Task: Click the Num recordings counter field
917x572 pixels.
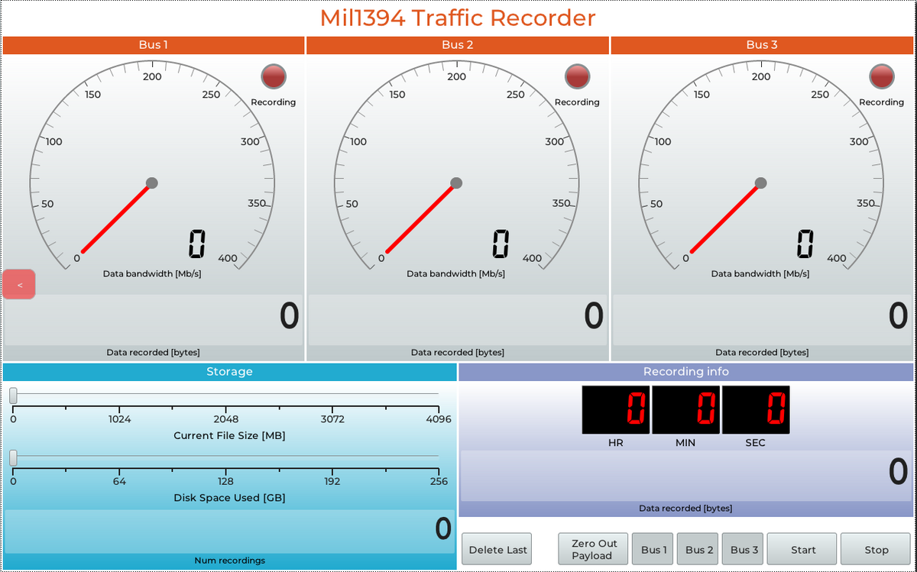Action: pyautogui.click(x=229, y=530)
